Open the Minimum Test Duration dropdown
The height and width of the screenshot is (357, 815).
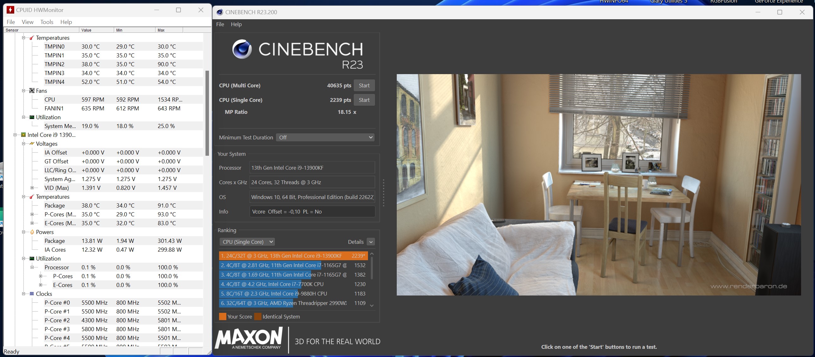(325, 138)
